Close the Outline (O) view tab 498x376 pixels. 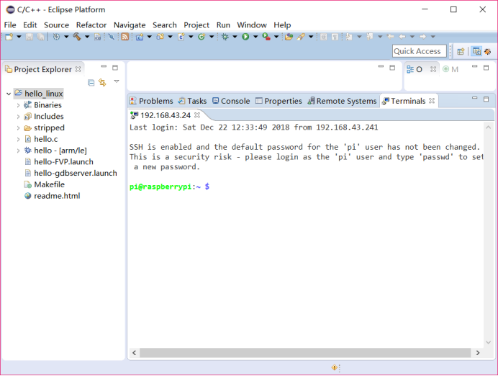433,69
